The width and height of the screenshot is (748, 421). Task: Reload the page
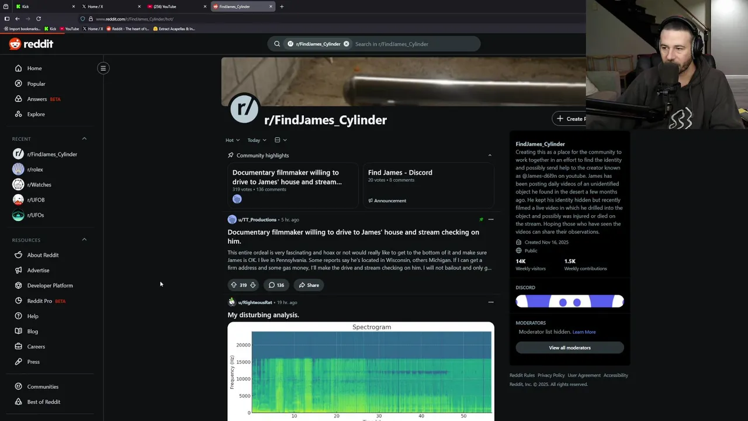[x=39, y=19]
